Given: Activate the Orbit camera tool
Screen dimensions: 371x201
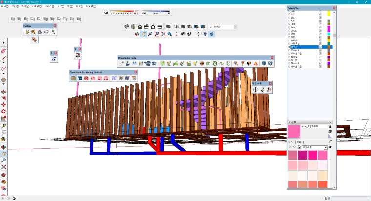Looking at the screenshot, I should (x=137, y=34).
